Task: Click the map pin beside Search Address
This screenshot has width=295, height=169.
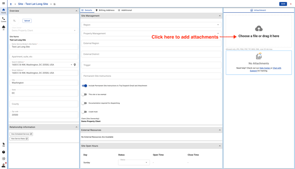Action: [75, 65]
